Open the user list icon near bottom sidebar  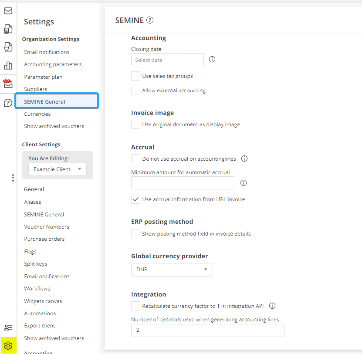pos(8,327)
